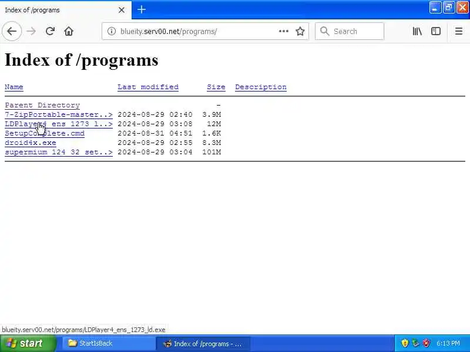Go back to the previous page
The height and width of the screenshot is (352, 470).
(x=12, y=31)
